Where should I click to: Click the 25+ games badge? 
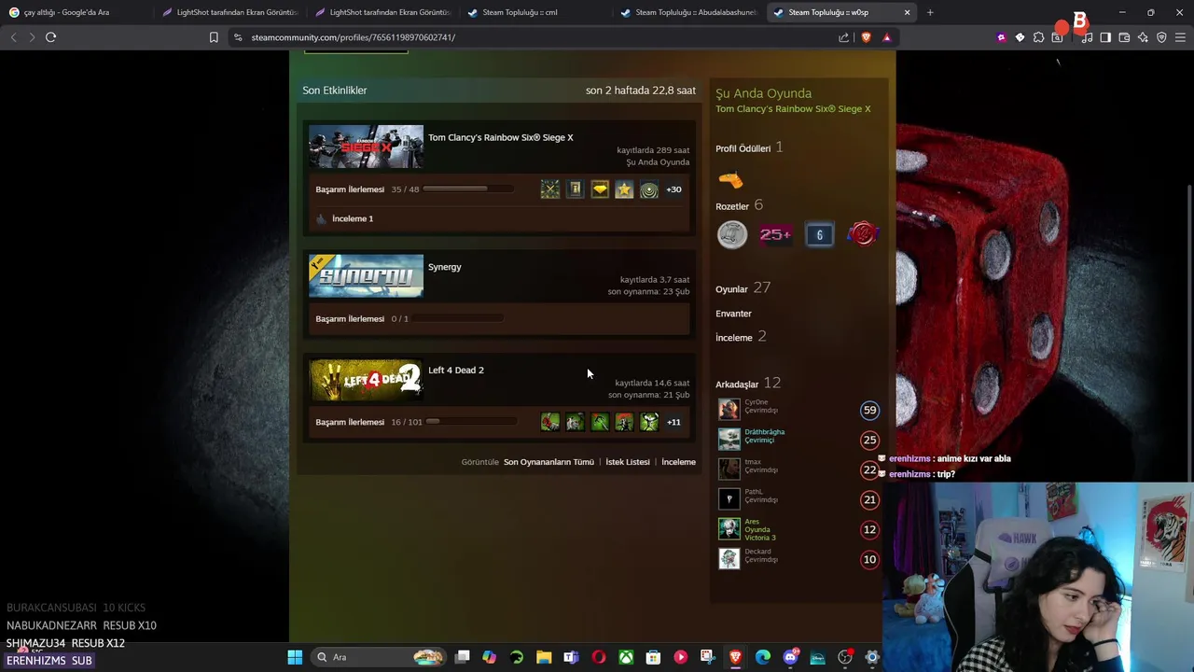[775, 234]
